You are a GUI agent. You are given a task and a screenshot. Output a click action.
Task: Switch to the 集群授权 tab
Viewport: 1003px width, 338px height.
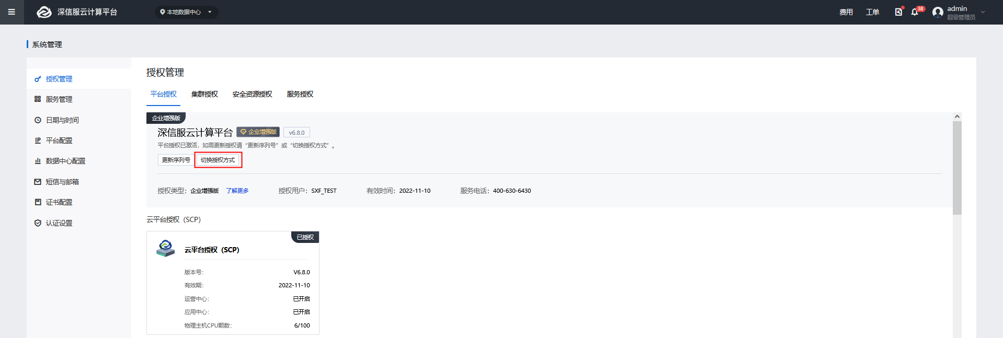click(x=204, y=94)
